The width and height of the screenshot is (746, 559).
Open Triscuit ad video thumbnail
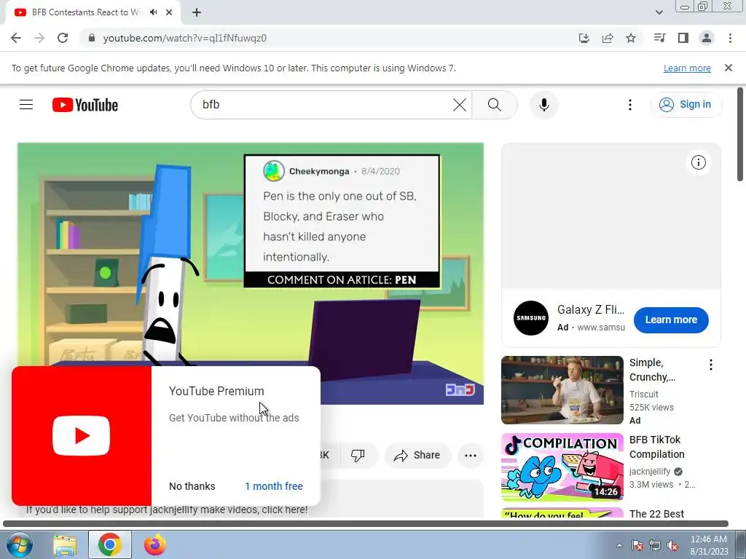(x=562, y=390)
